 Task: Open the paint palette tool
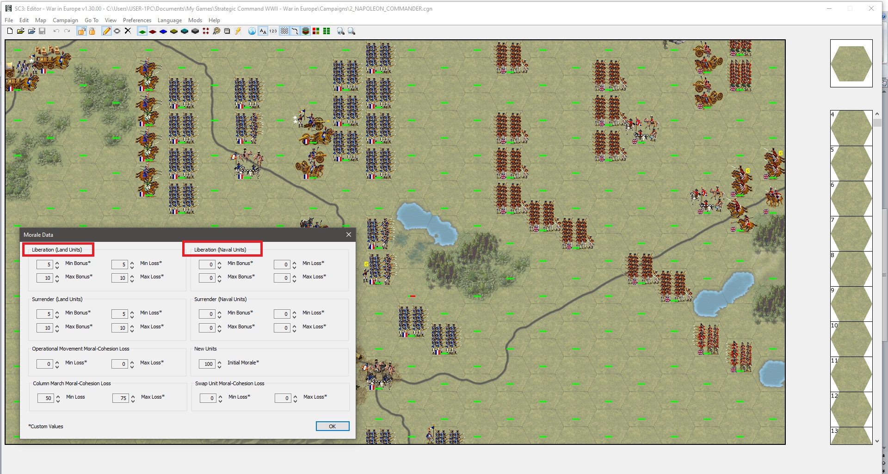[216, 31]
